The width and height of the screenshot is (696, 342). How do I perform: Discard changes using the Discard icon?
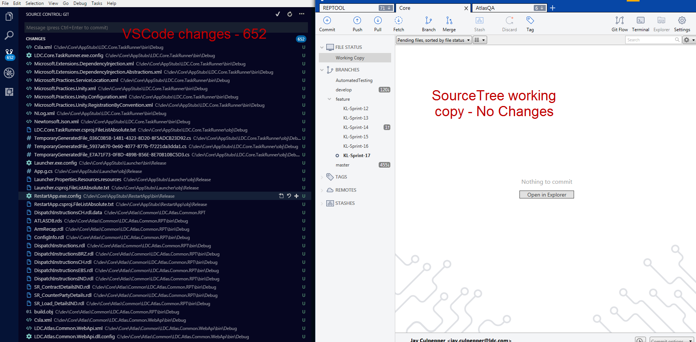point(509,23)
